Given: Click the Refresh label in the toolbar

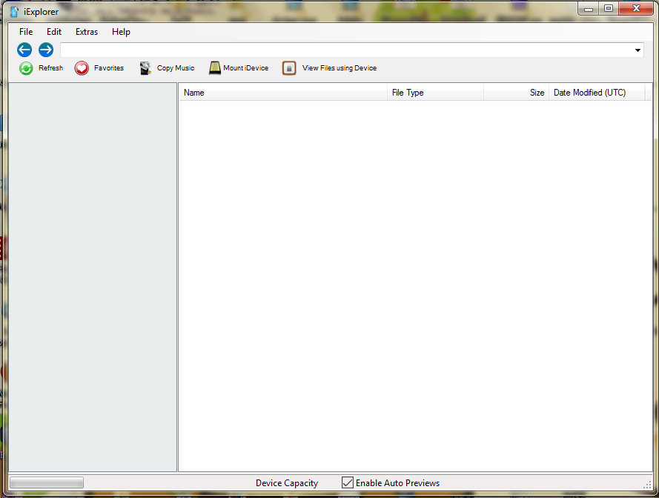Looking at the screenshot, I should click(51, 68).
